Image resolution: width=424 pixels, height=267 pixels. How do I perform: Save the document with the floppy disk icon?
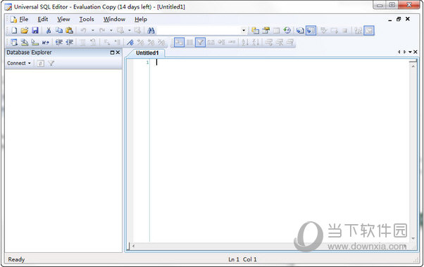[35, 30]
